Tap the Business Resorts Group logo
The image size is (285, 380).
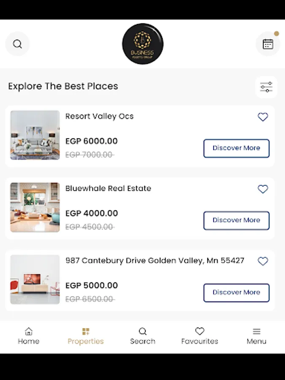click(143, 44)
